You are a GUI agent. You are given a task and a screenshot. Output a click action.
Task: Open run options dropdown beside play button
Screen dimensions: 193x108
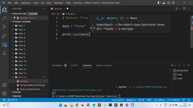[180, 9]
